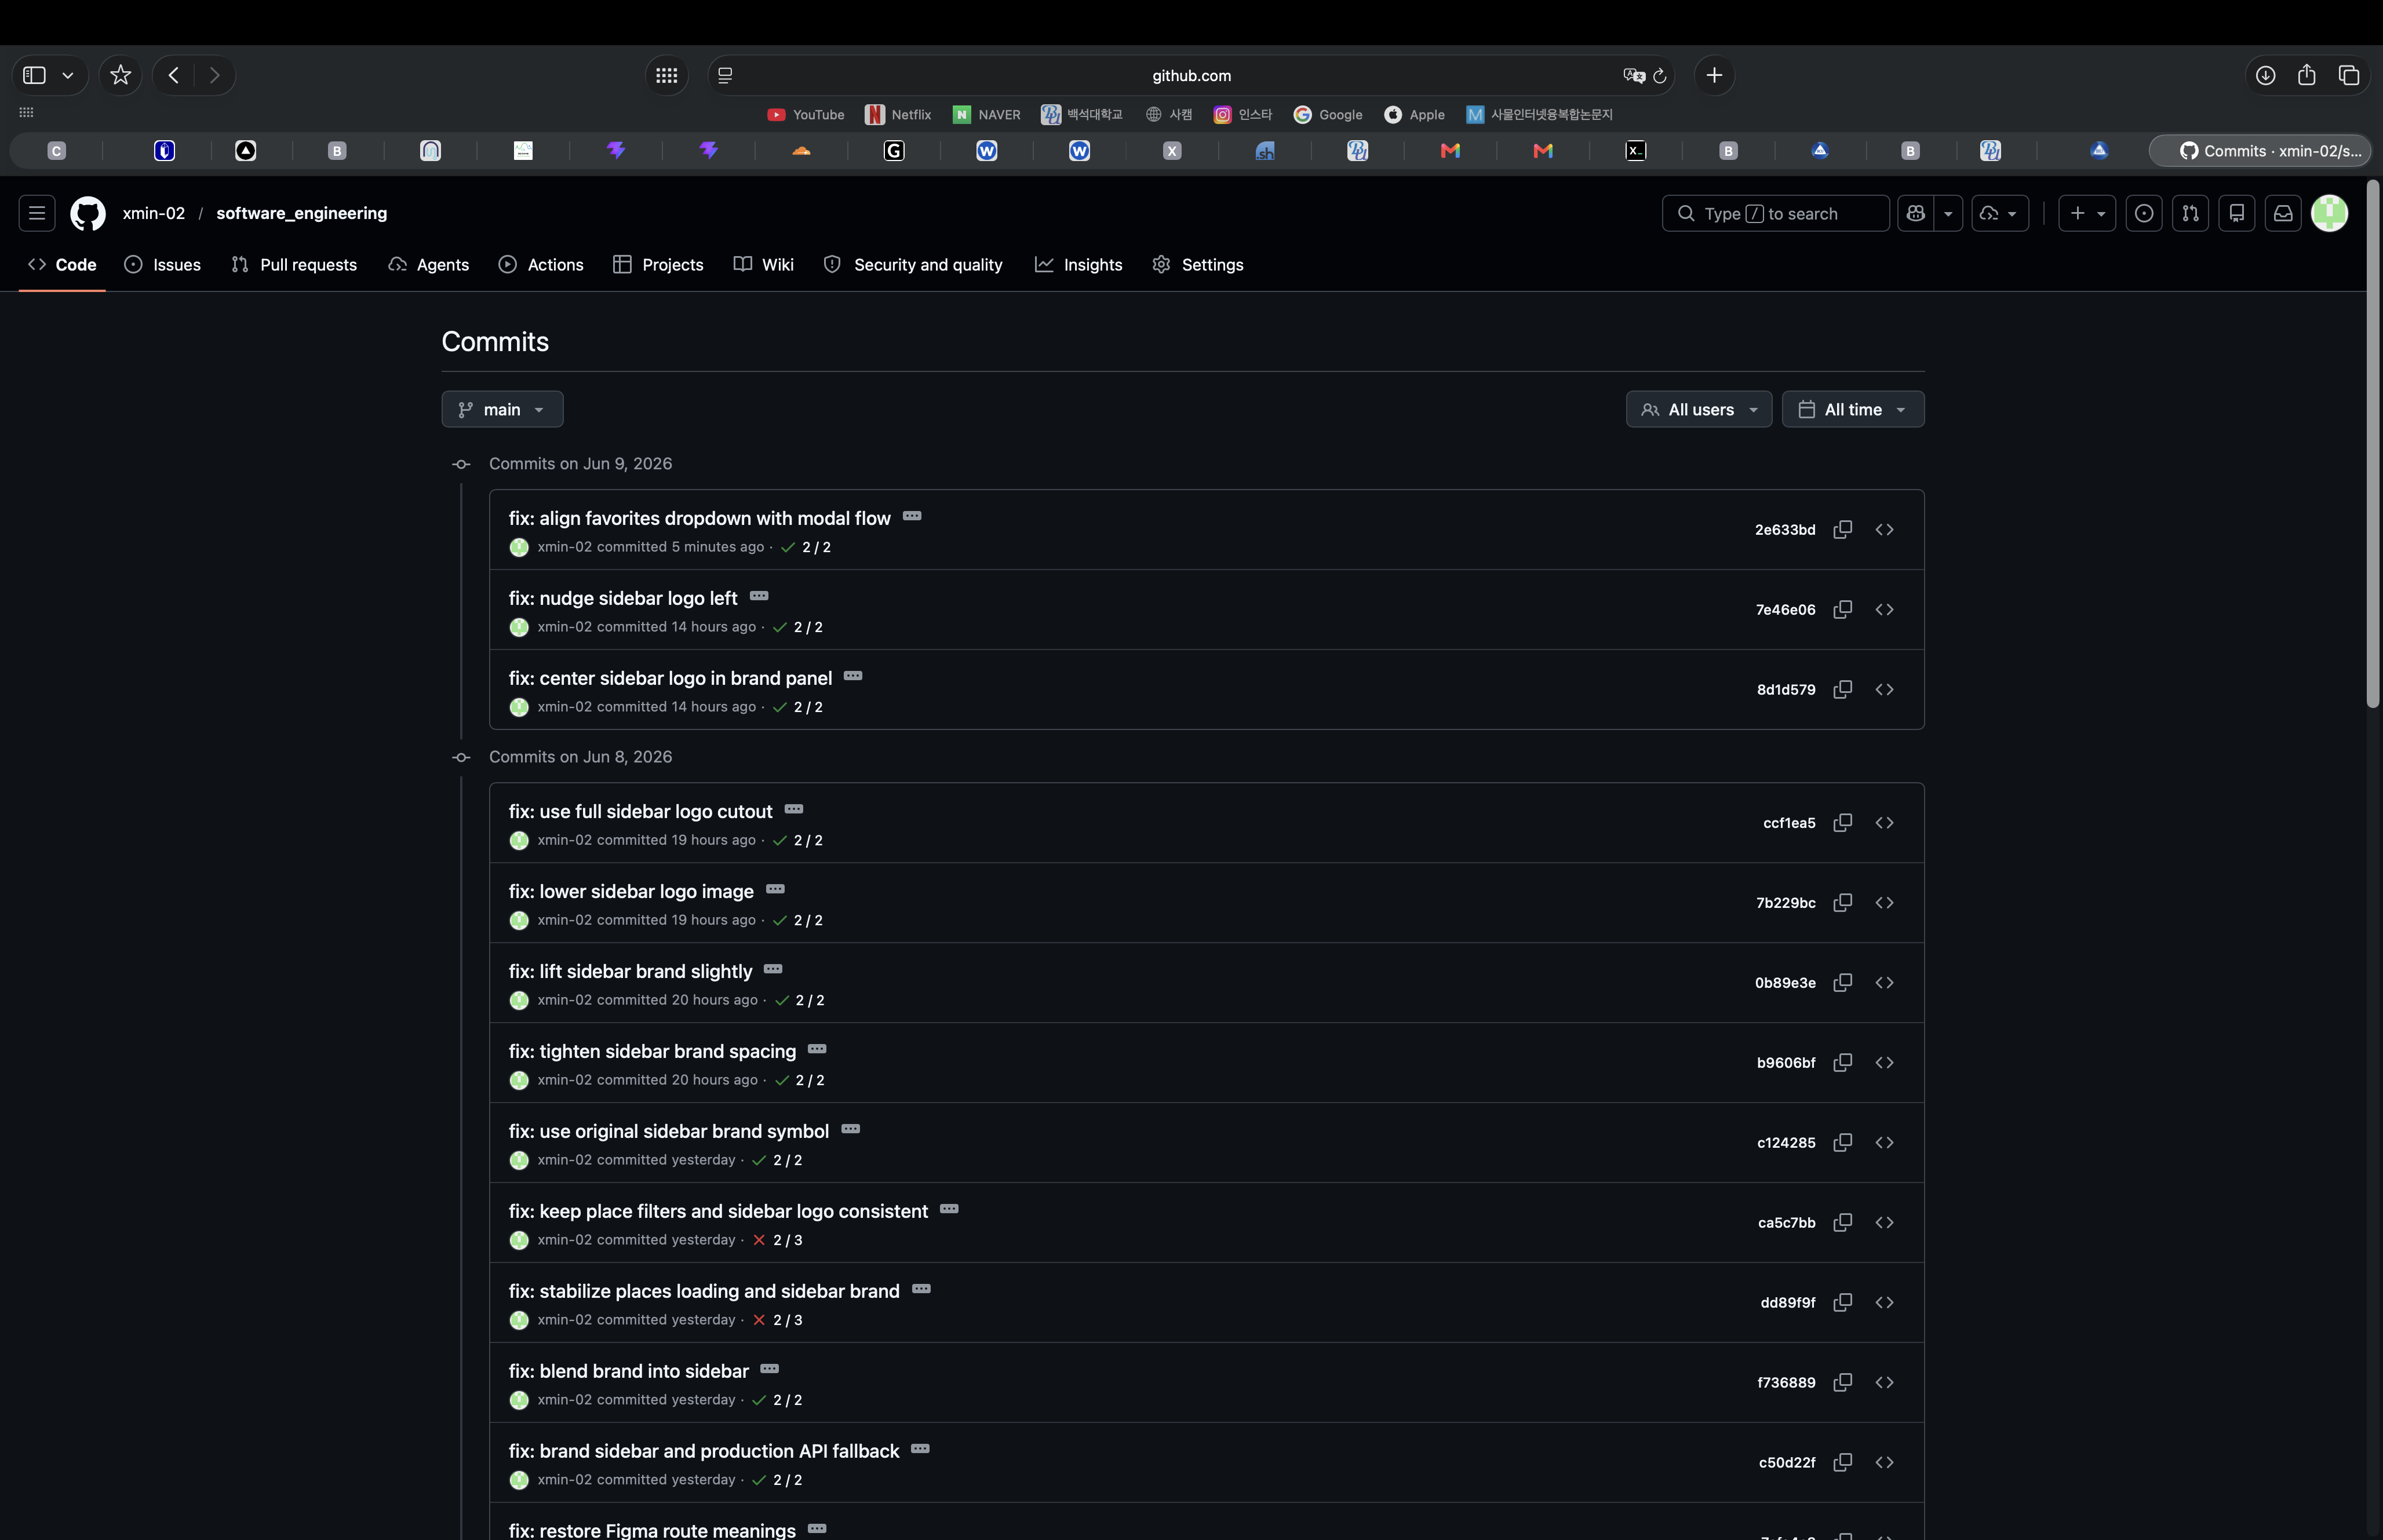This screenshot has width=2383, height=1540.
Task: Expand commit message for nudge sidebar logo left
Action: coord(759,596)
